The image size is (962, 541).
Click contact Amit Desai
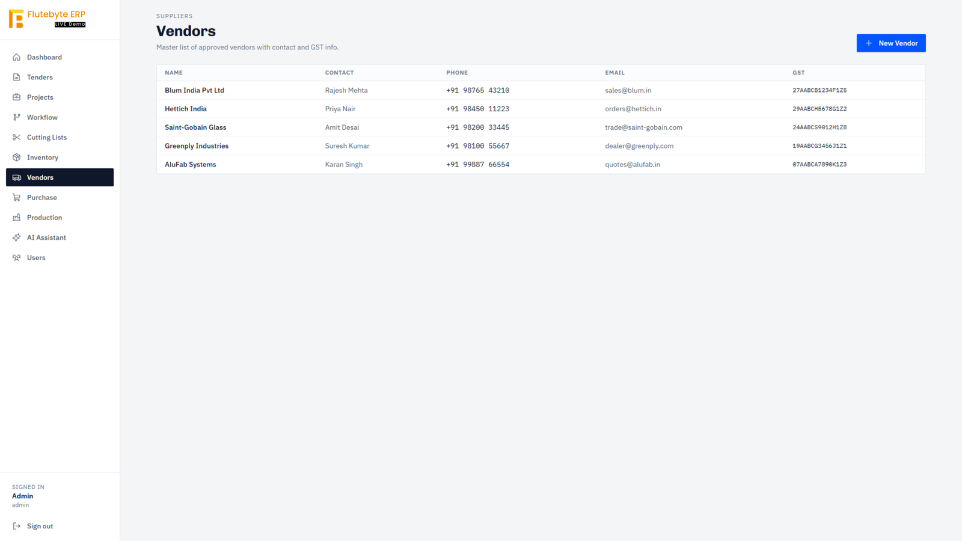coord(342,127)
